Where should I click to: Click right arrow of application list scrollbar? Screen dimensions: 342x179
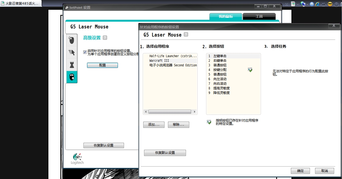[194, 112]
